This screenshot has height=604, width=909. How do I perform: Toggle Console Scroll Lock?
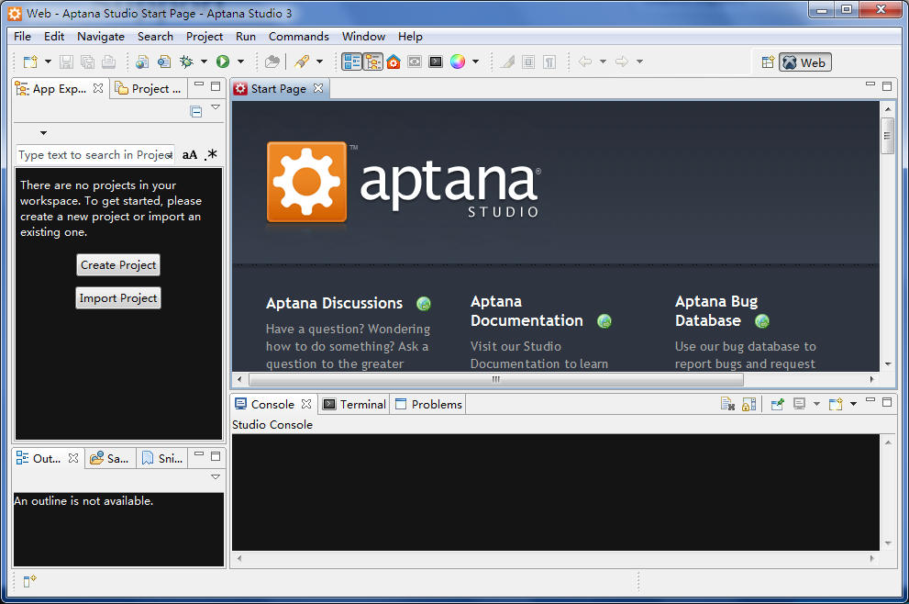click(749, 404)
